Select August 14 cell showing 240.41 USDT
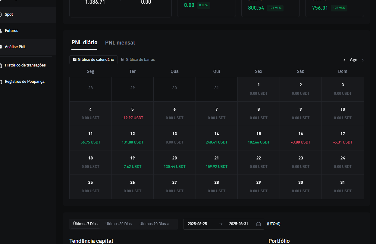The width and height of the screenshot is (376, 244). pyautogui.click(x=216, y=138)
